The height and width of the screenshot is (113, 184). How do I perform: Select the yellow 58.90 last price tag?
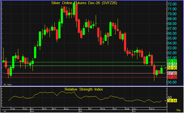pos(172,68)
